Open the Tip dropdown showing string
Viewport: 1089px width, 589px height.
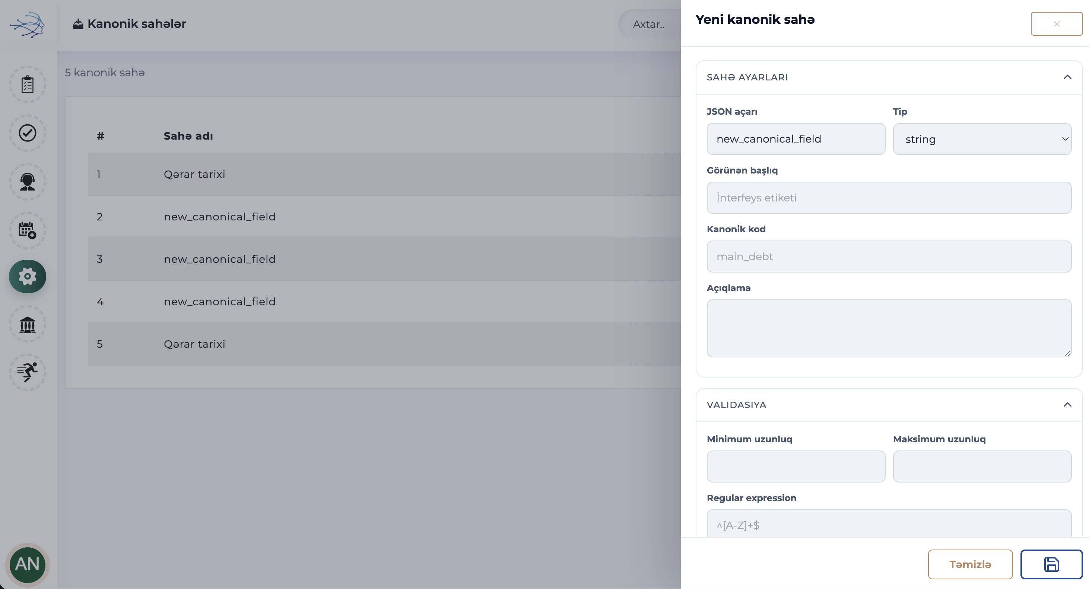[982, 139]
